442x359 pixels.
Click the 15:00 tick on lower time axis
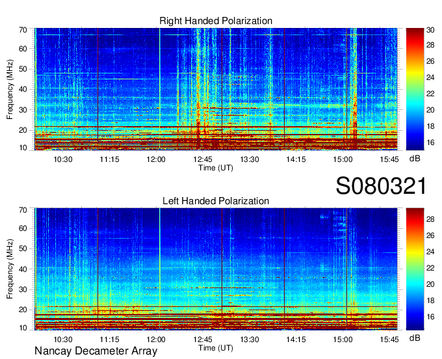coord(343,339)
